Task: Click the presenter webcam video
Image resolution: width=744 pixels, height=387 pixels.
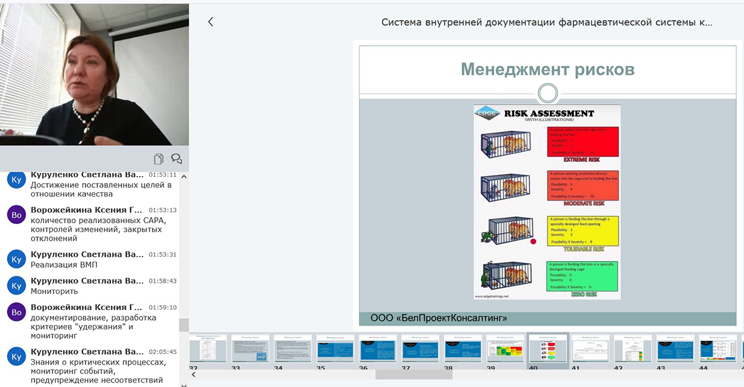Action: click(x=94, y=74)
